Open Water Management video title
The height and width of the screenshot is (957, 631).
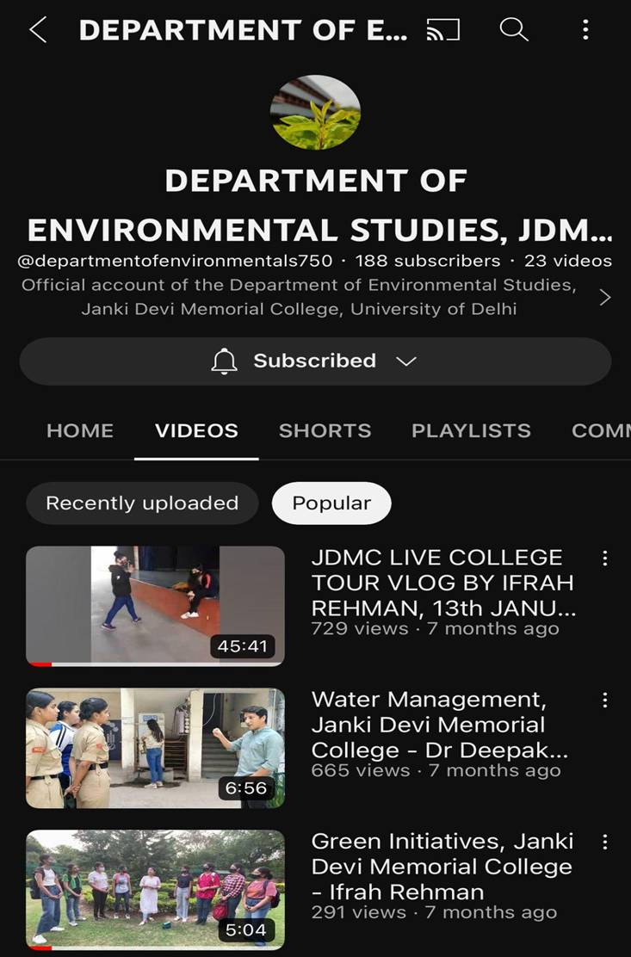coord(439,725)
